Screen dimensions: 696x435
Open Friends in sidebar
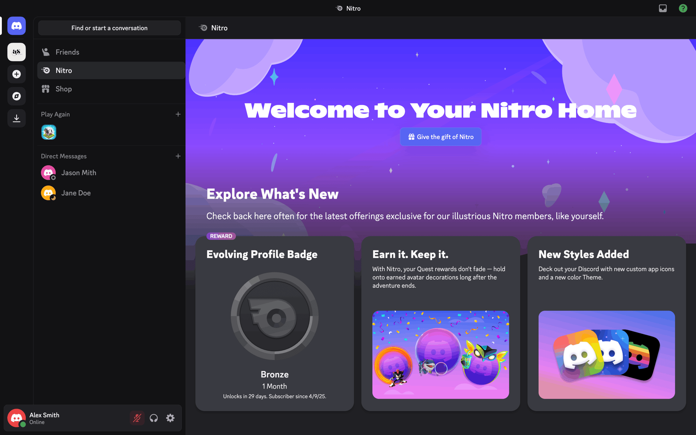[111, 52]
